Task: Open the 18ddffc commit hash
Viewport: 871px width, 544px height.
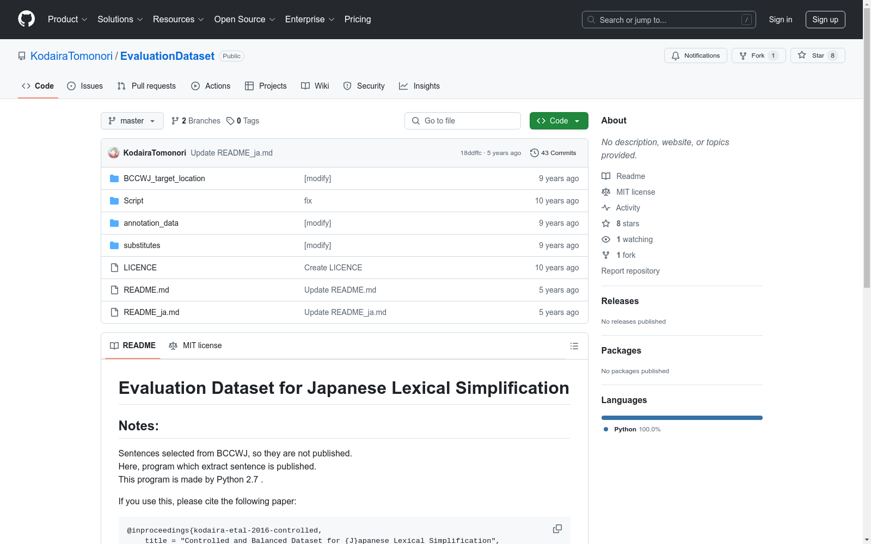Action: coord(471,153)
